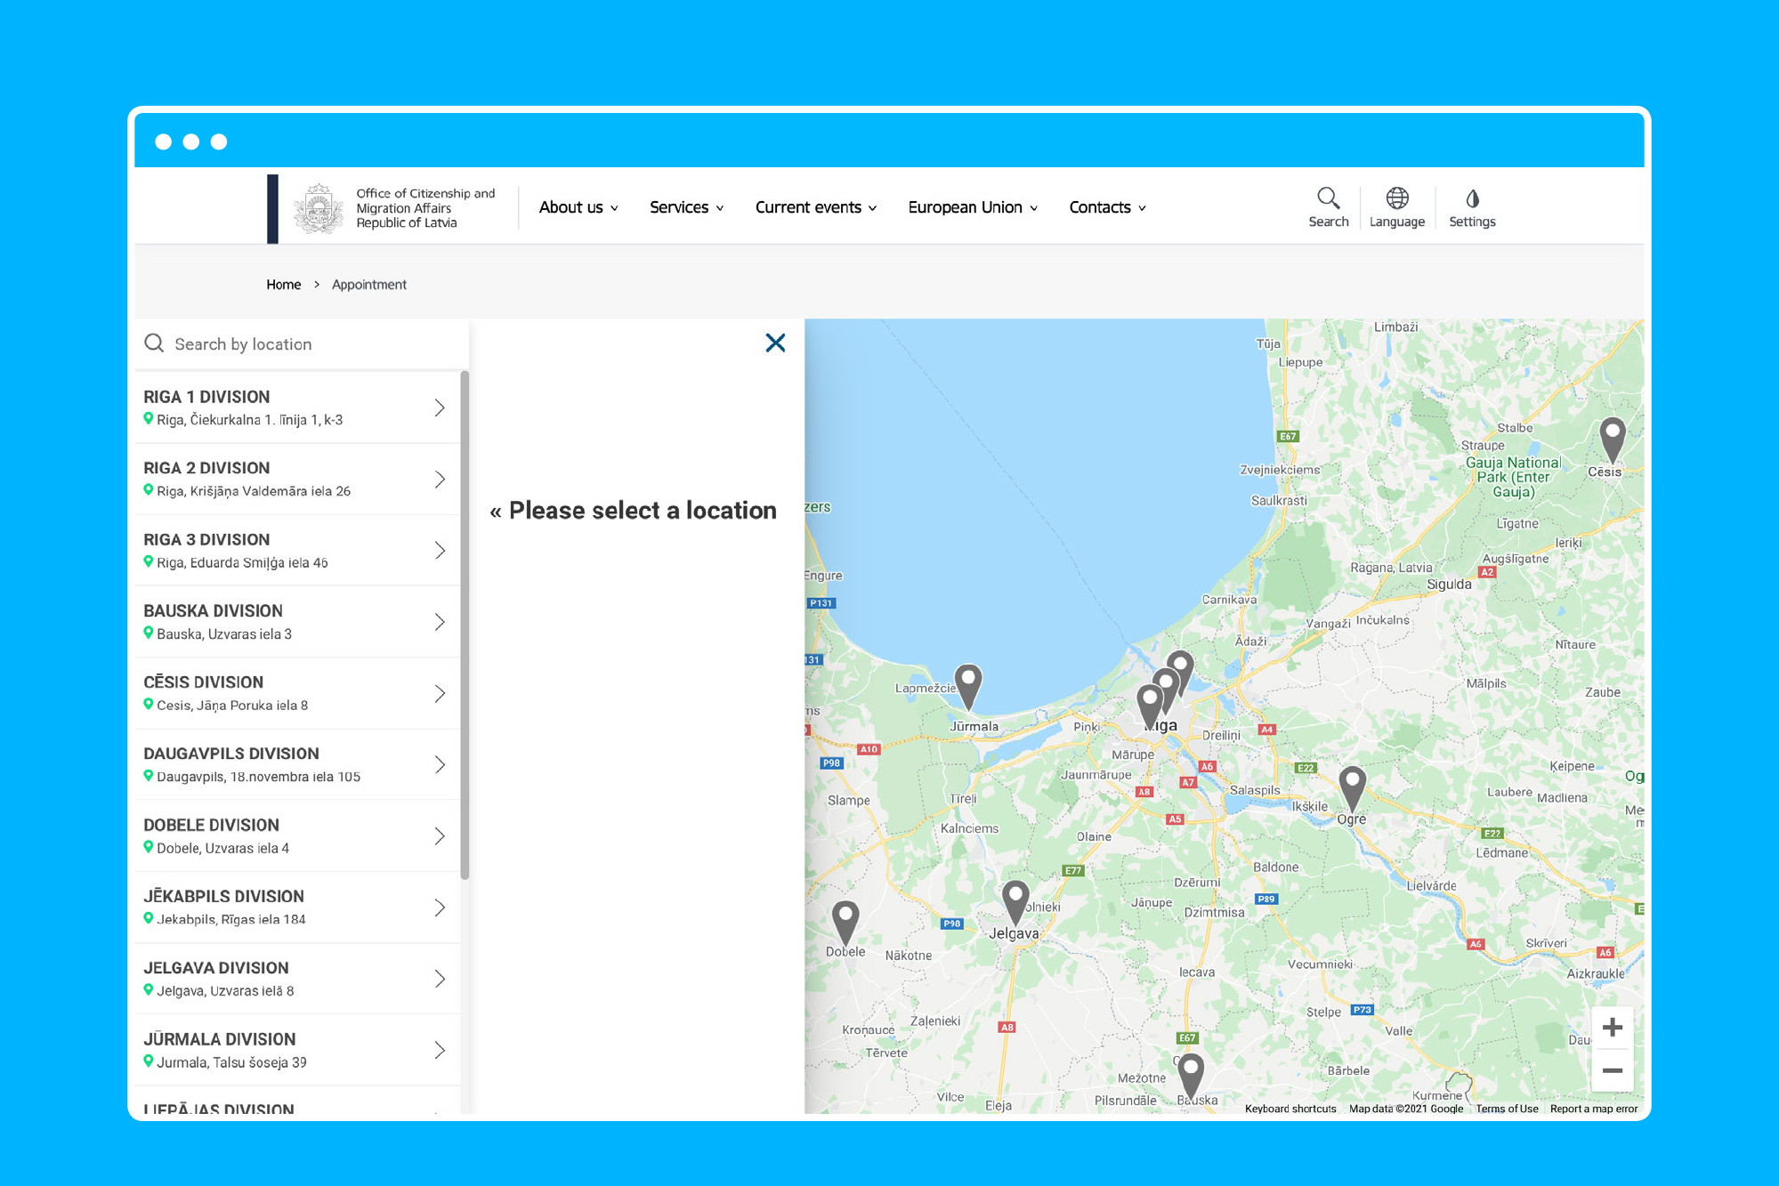Open the Current events menu
Screen dimensions: 1779x1186
pyautogui.click(x=815, y=207)
